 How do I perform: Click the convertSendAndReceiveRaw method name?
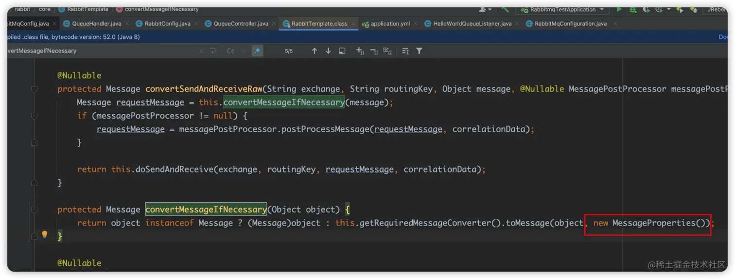point(204,89)
